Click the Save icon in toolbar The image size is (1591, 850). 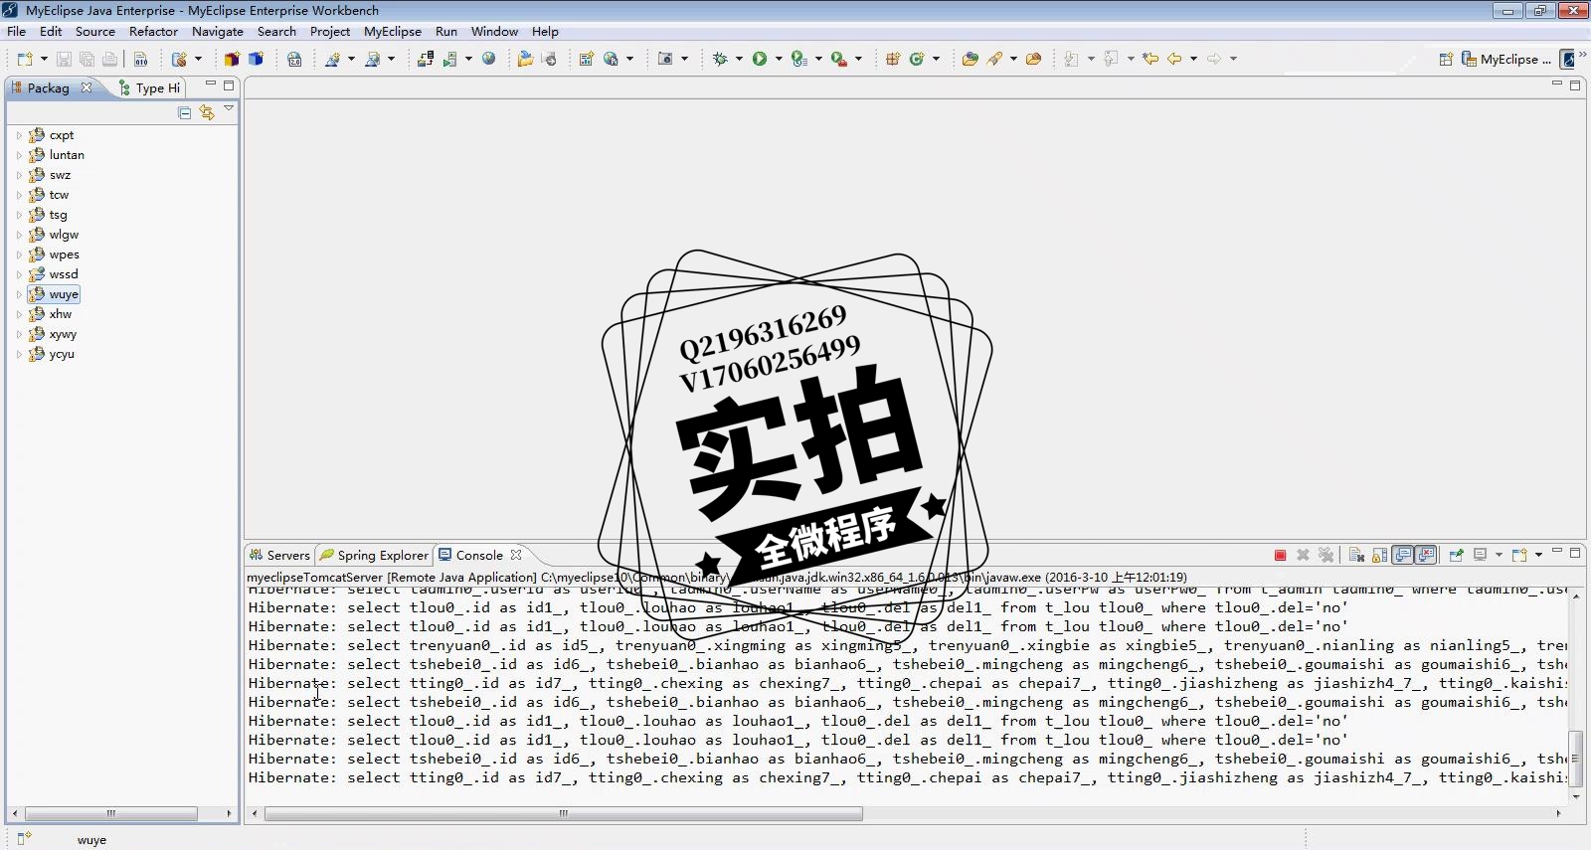pos(64,59)
